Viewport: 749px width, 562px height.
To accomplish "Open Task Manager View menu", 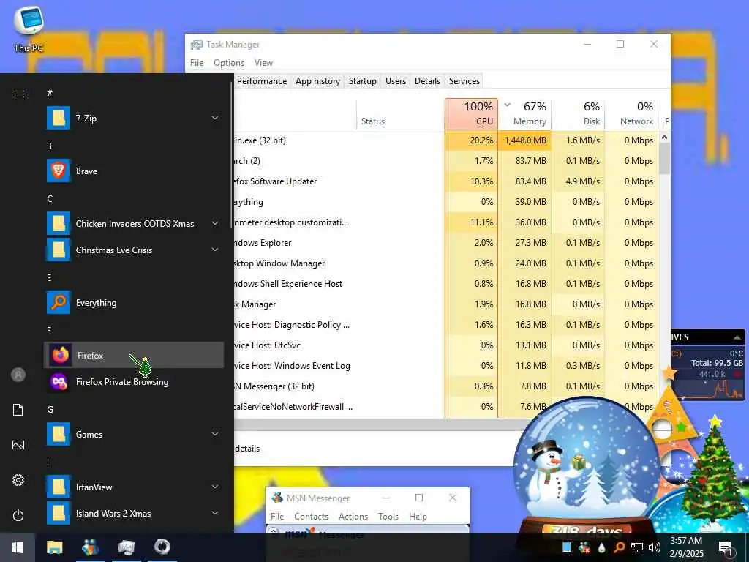I will [x=263, y=63].
